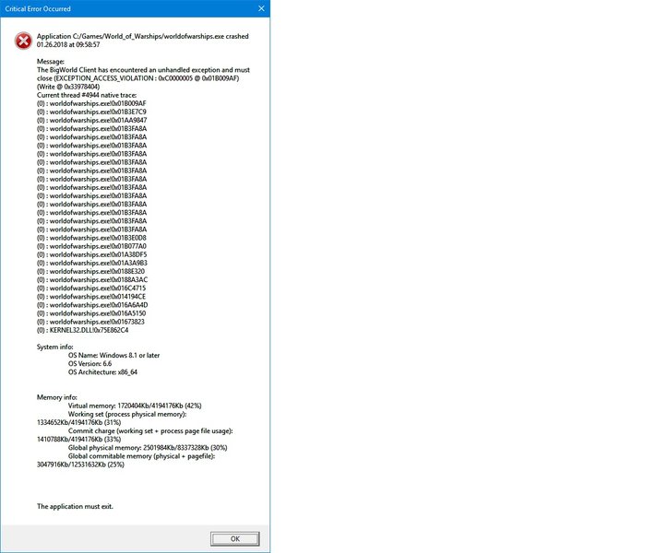Click the 'Global physical memory' line
Image resolution: width=645 pixels, height=553 pixels.
[x=148, y=448]
